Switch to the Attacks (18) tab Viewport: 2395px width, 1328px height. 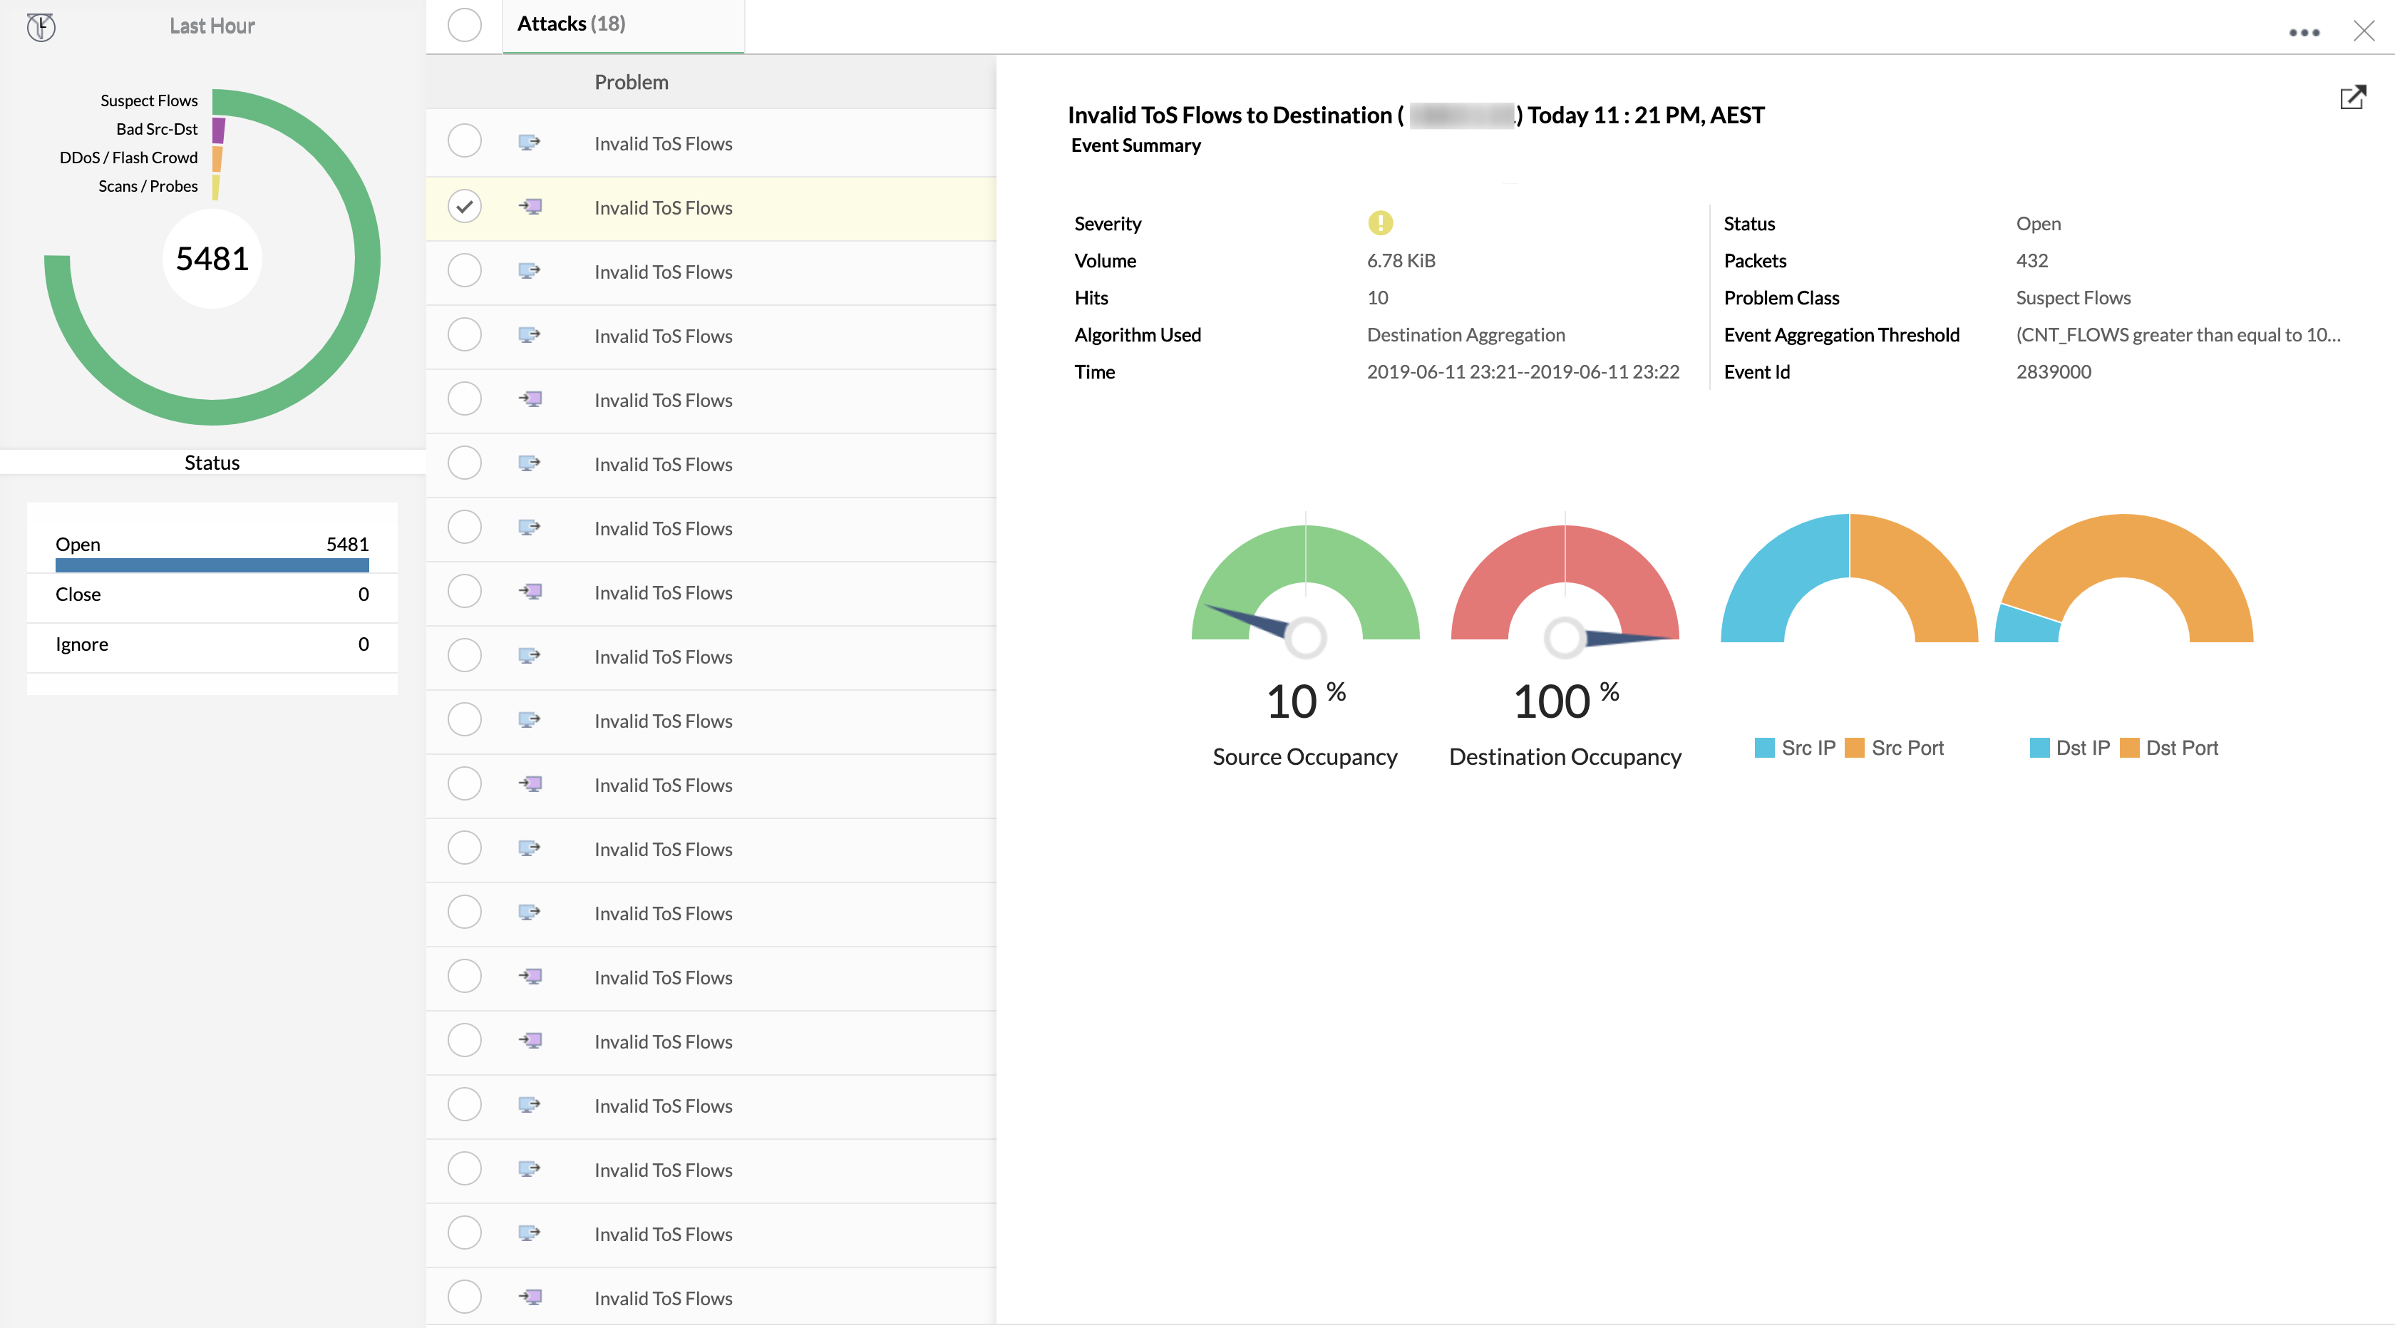pyautogui.click(x=571, y=24)
